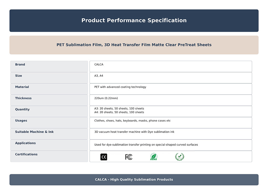The height and width of the screenshot is (191, 268).
Task: Select the Suitable Machine & Ink label
Action: (34, 132)
